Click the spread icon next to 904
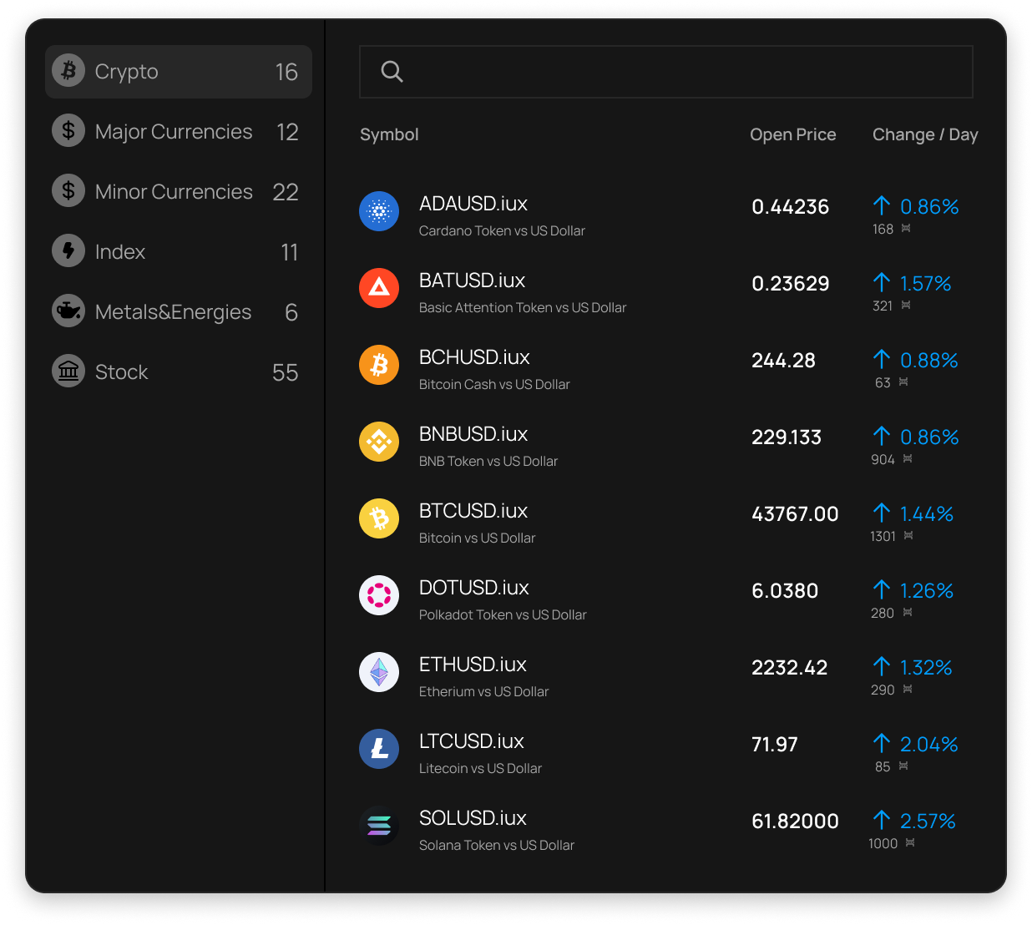 (x=908, y=458)
